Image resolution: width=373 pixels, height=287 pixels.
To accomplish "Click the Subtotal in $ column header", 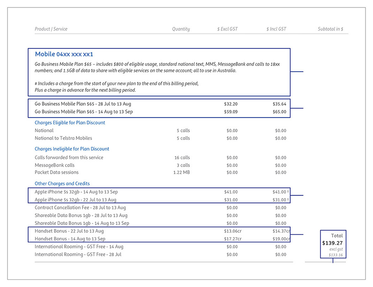I will [x=330, y=29].
